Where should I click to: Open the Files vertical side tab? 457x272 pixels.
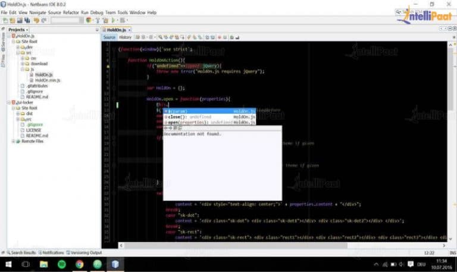3,61
